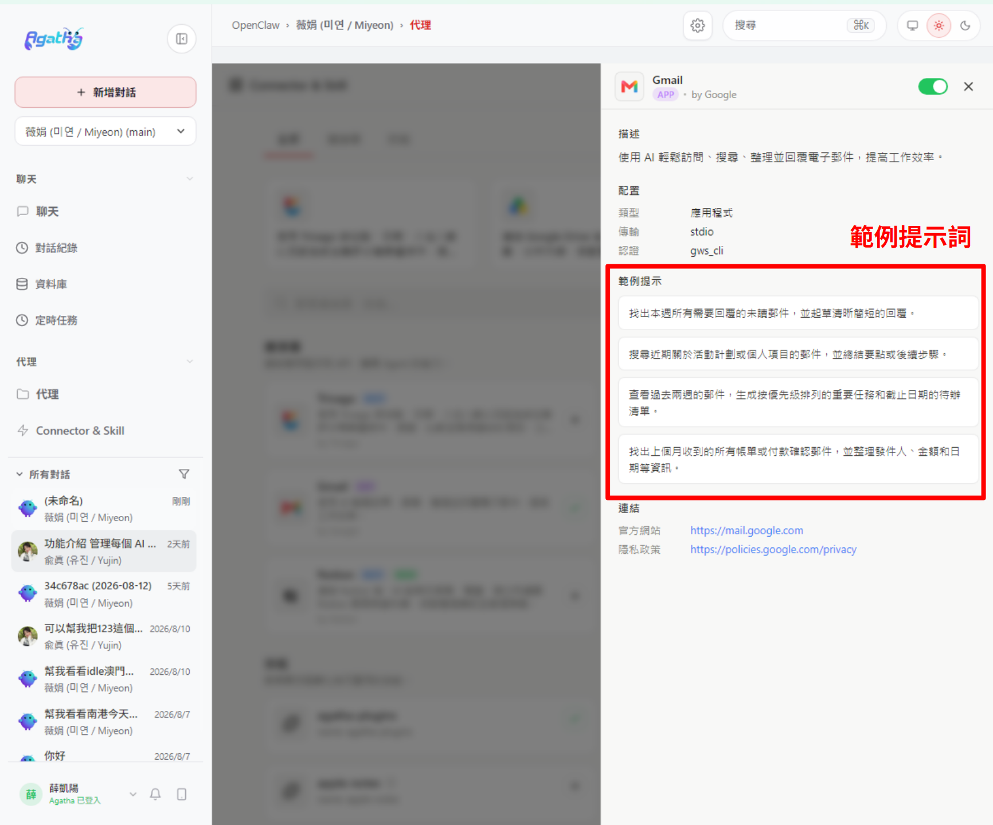Expand the user account menu chevron
Image resolution: width=993 pixels, height=825 pixels.
coord(133,794)
